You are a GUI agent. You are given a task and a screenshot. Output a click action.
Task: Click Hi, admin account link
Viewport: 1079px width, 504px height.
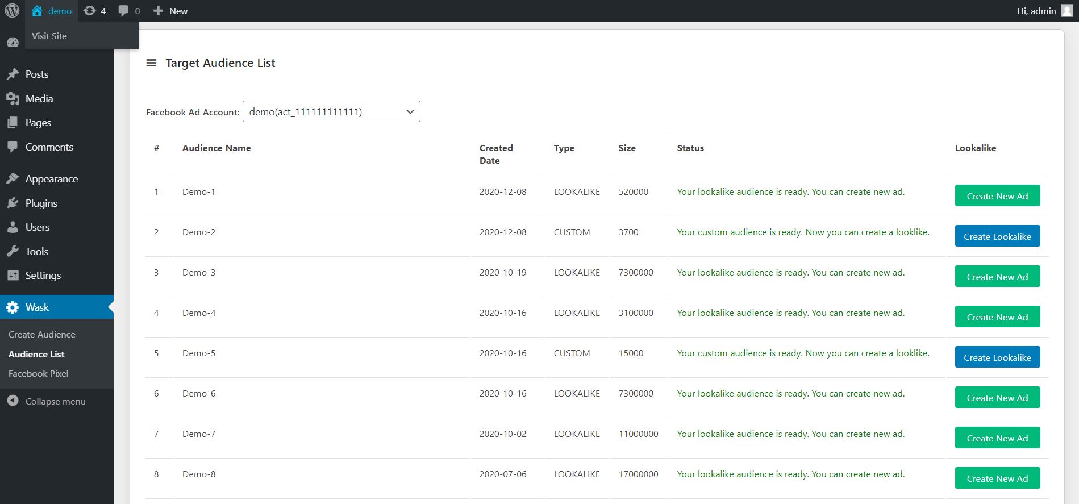pyautogui.click(x=1036, y=11)
